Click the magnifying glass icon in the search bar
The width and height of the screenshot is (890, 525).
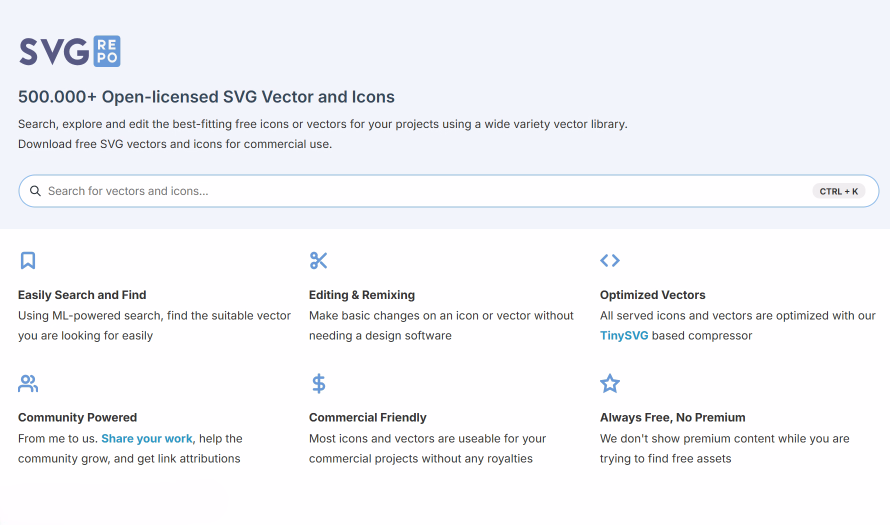click(x=35, y=190)
